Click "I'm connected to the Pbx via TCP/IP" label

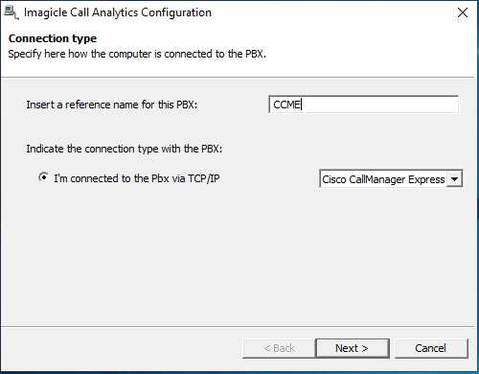(137, 178)
